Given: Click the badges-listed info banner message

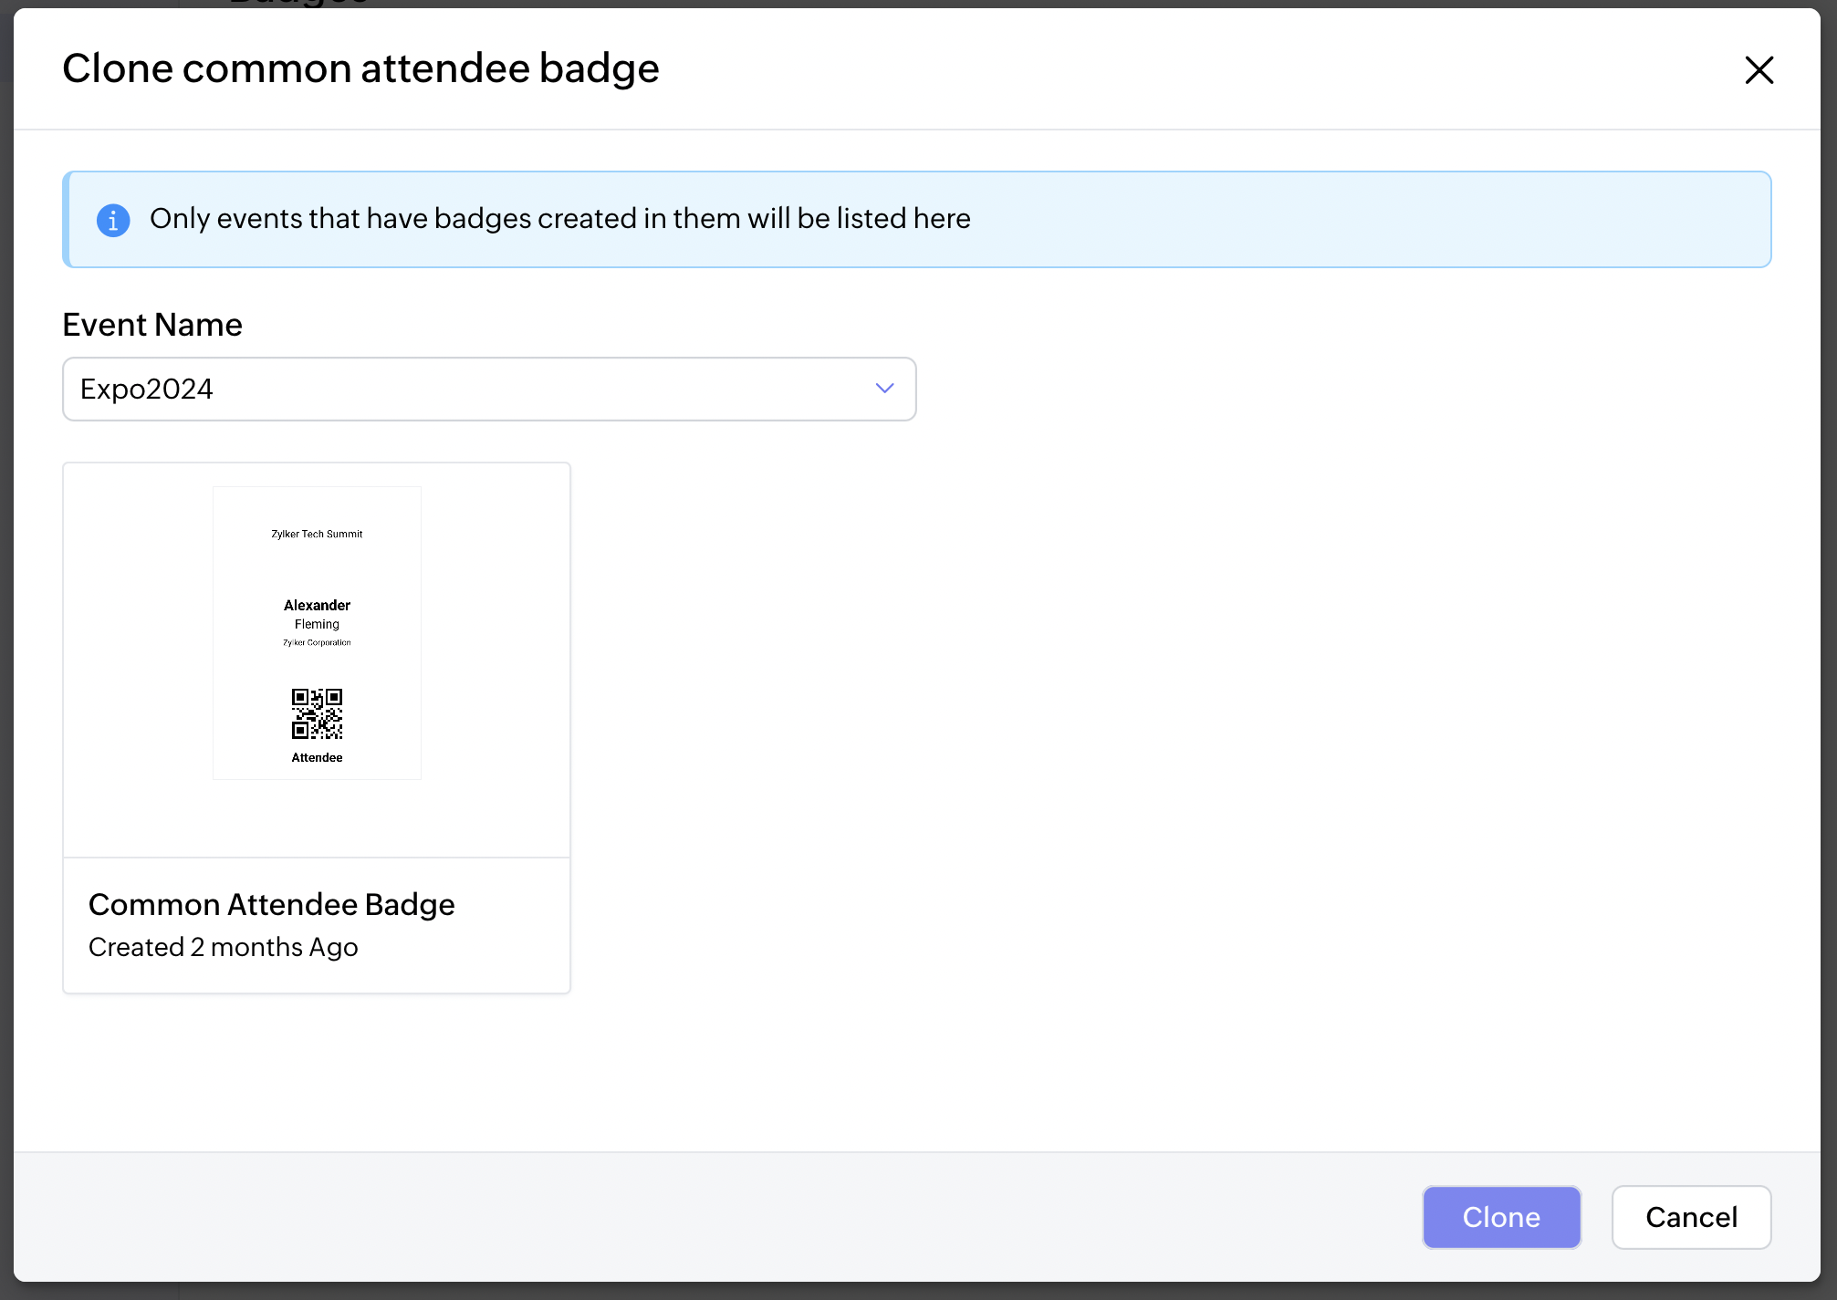Looking at the screenshot, I should coord(559,219).
